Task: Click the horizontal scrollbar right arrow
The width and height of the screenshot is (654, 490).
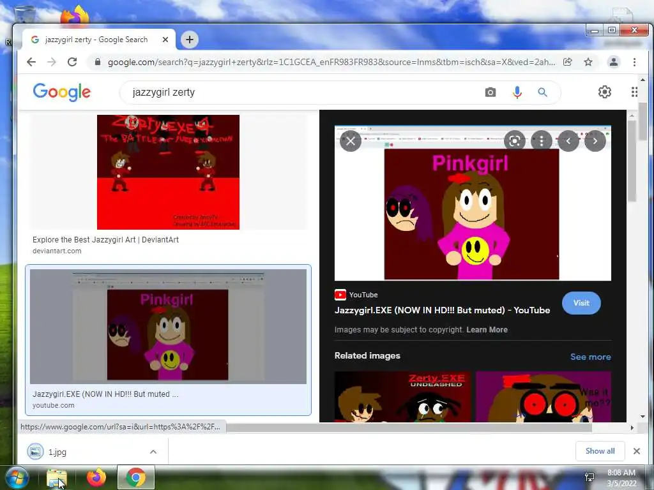Action: pyautogui.click(x=632, y=427)
